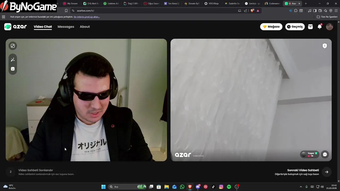Open the media control music icon
The width and height of the screenshot is (340, 191).
(x=309, y=11)
